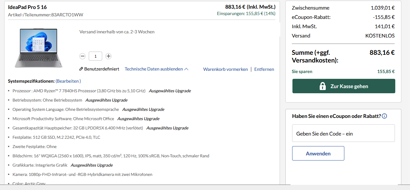Open the IdeaPad Pro 5 16 product title

point(27,7)
